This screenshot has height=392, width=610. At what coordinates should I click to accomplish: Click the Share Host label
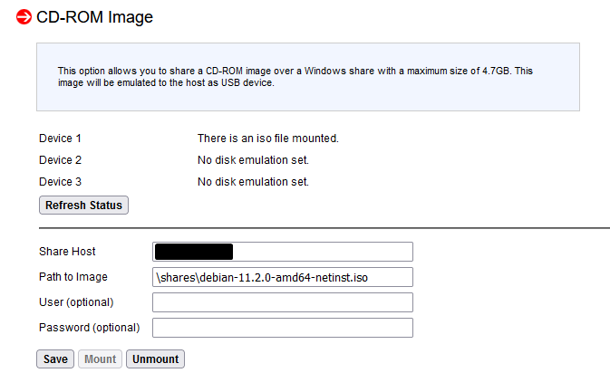tap(67, 252)
